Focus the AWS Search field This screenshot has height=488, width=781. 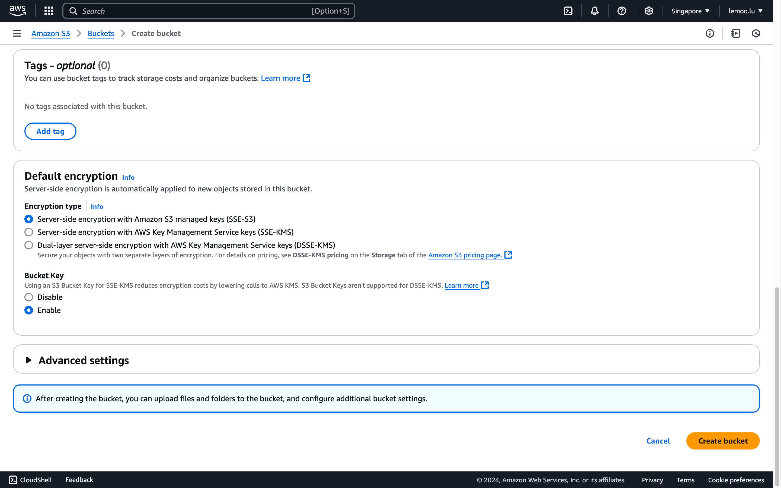tap(194, 11)
